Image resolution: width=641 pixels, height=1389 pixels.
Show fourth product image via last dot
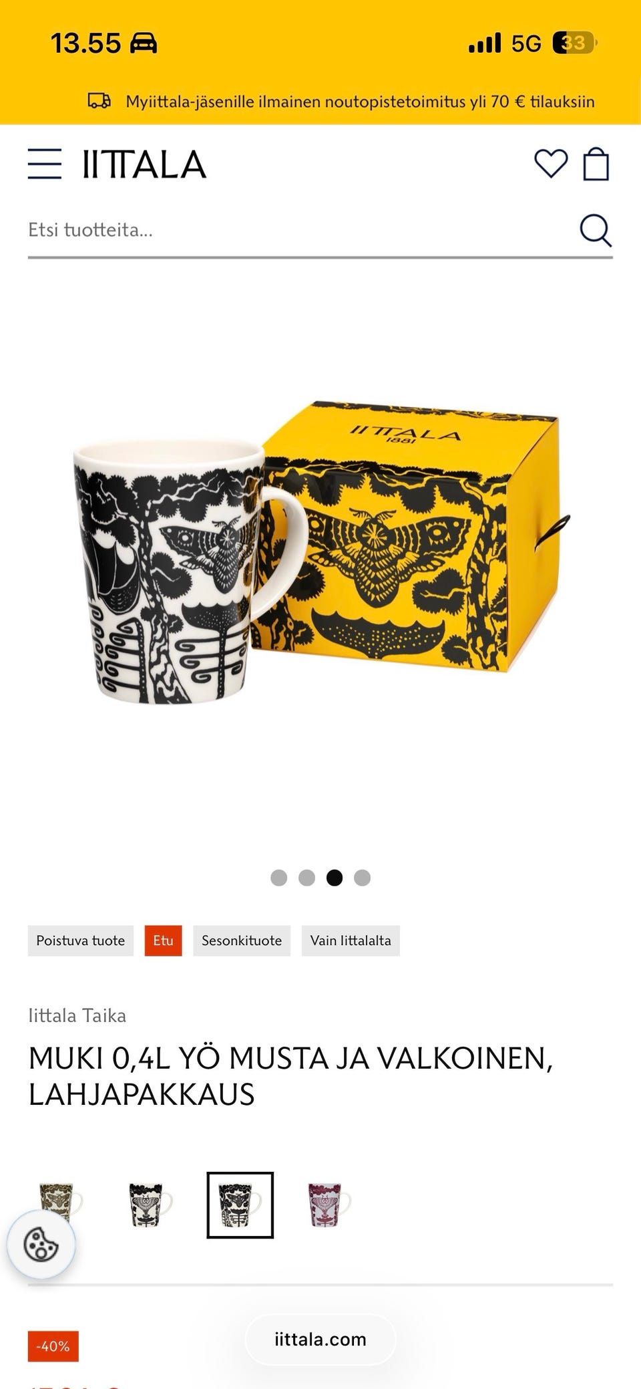(362, 878)
